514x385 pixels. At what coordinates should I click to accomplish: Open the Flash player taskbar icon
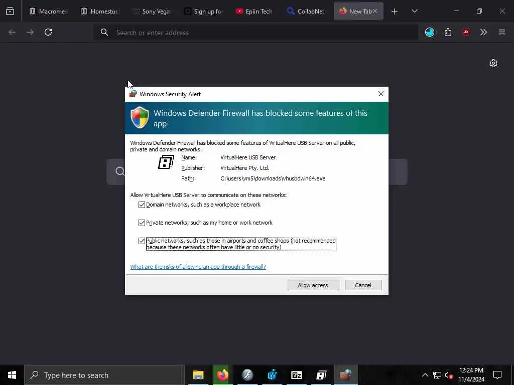pos(247,375)
